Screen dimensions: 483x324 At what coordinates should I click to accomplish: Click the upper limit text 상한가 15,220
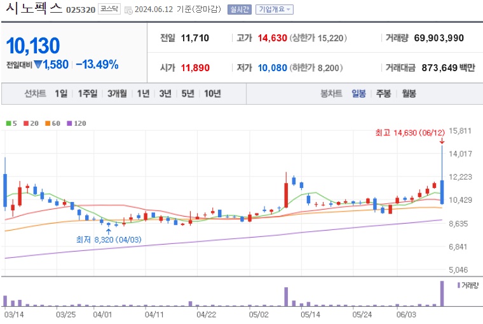coord(319,38)
